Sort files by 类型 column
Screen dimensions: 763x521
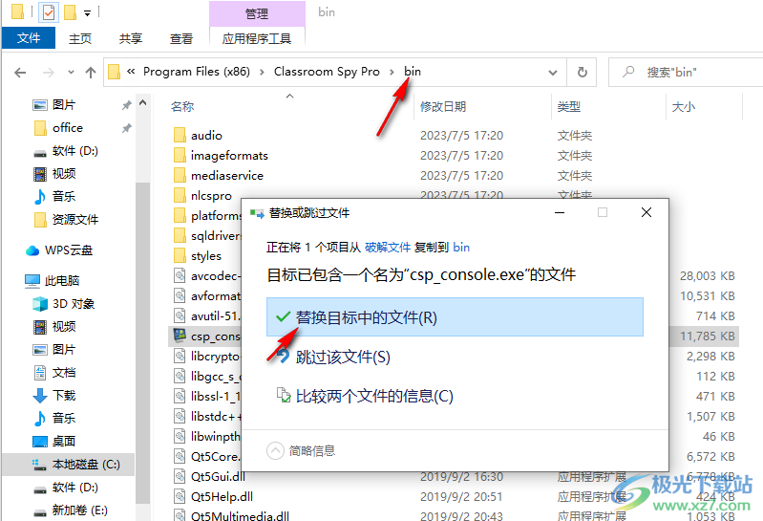569,107
